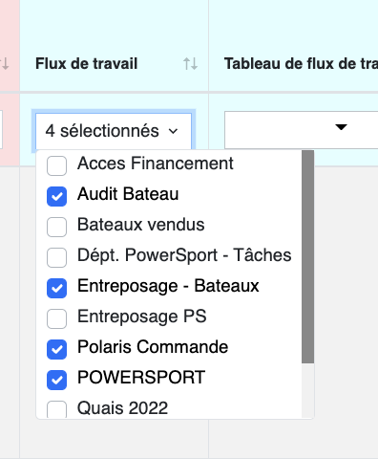Uncheck the Polaris Commande checkbox
Image resolution: width=378 pixels, height=459 pixels.
tap(56, 349)
